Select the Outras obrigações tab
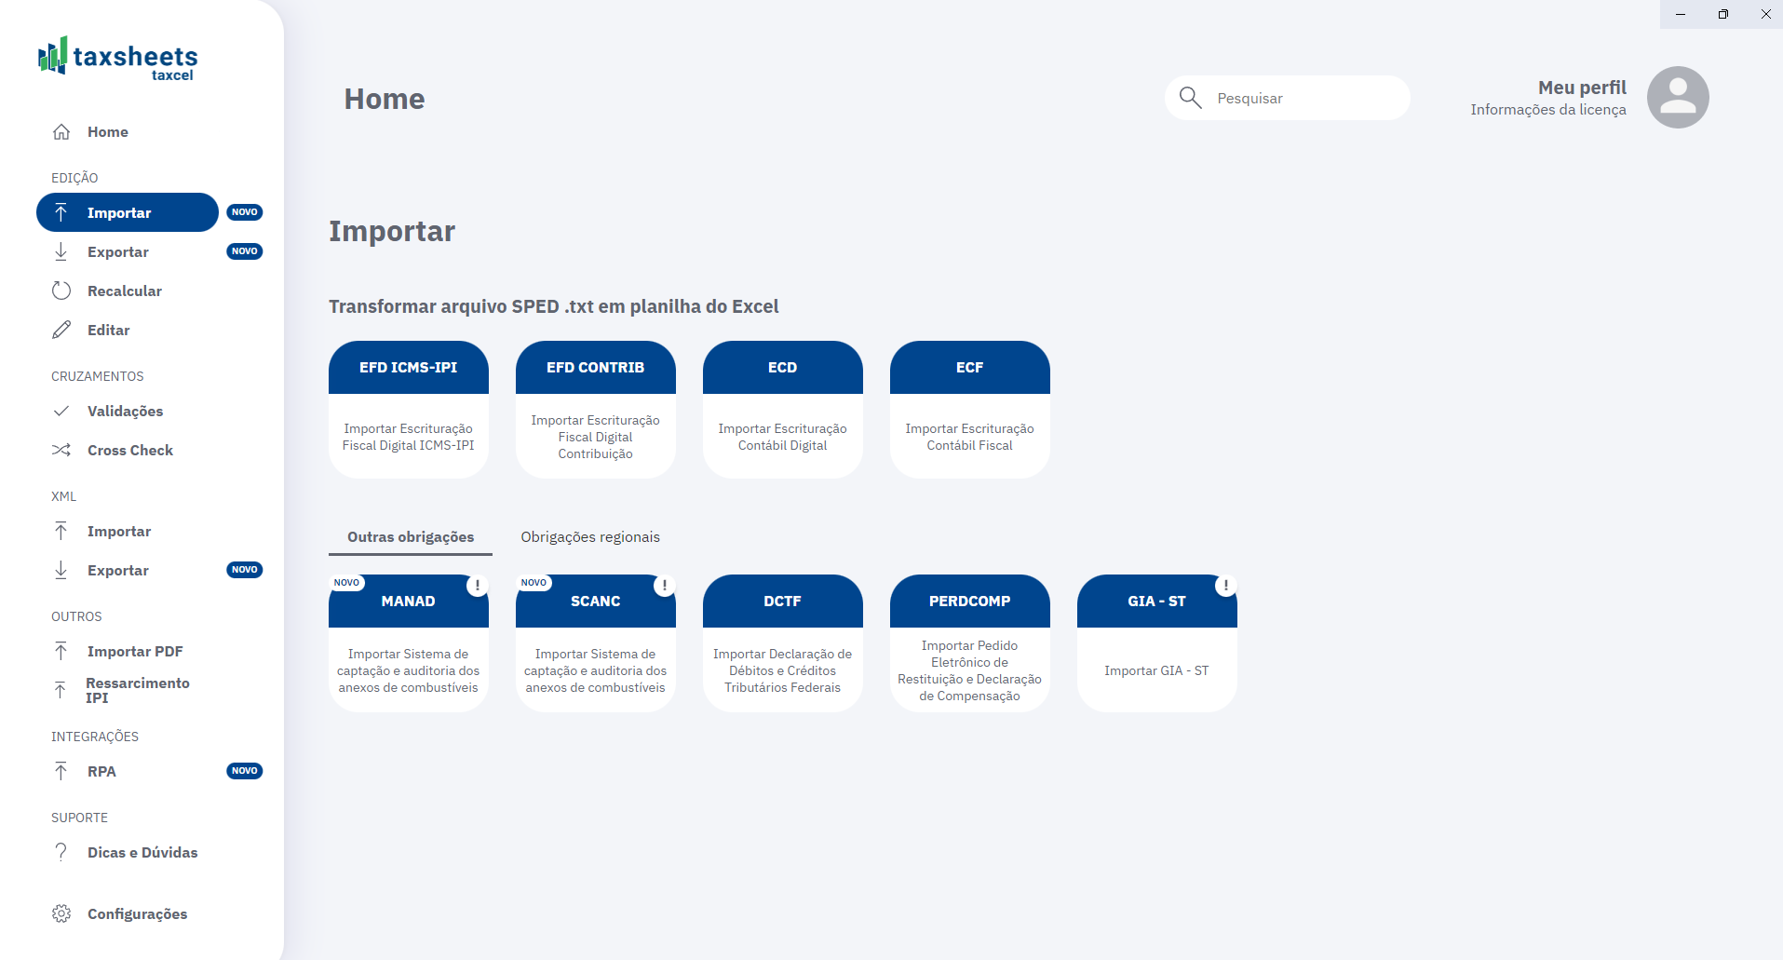Screen dimensions: 1783x960 (x=410, y=537)
